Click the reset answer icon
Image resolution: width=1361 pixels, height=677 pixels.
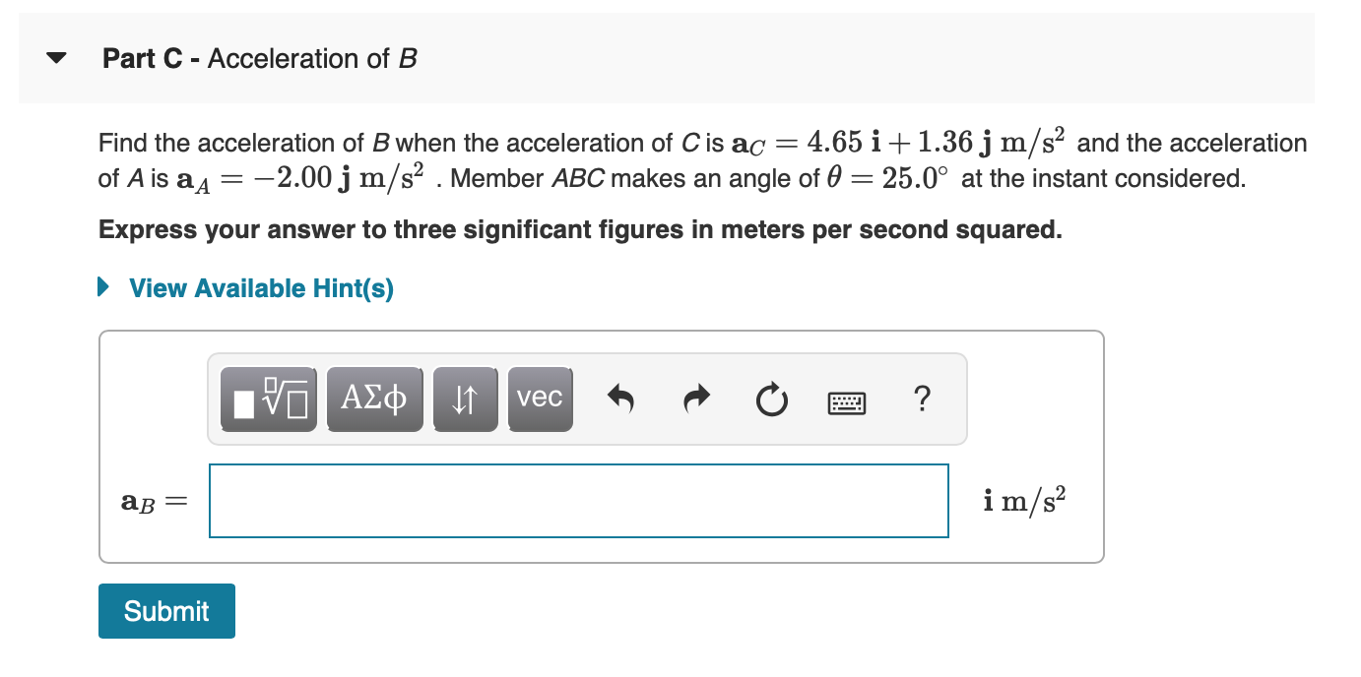tap(772, 399)
